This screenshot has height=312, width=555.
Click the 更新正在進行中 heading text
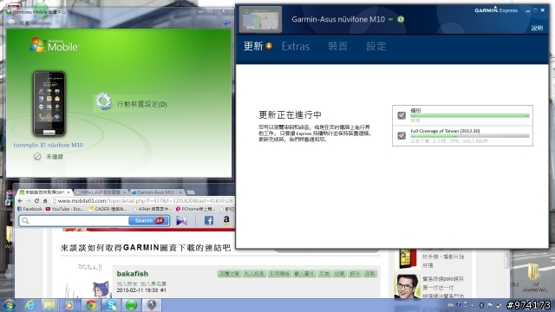pos(290,114)
